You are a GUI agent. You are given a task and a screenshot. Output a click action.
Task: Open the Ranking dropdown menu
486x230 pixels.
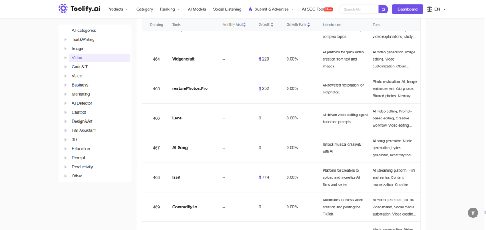[170, 9]
